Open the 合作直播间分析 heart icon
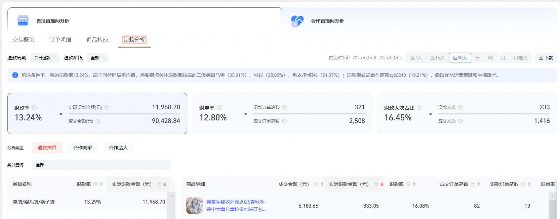 (x=297, y=21)
